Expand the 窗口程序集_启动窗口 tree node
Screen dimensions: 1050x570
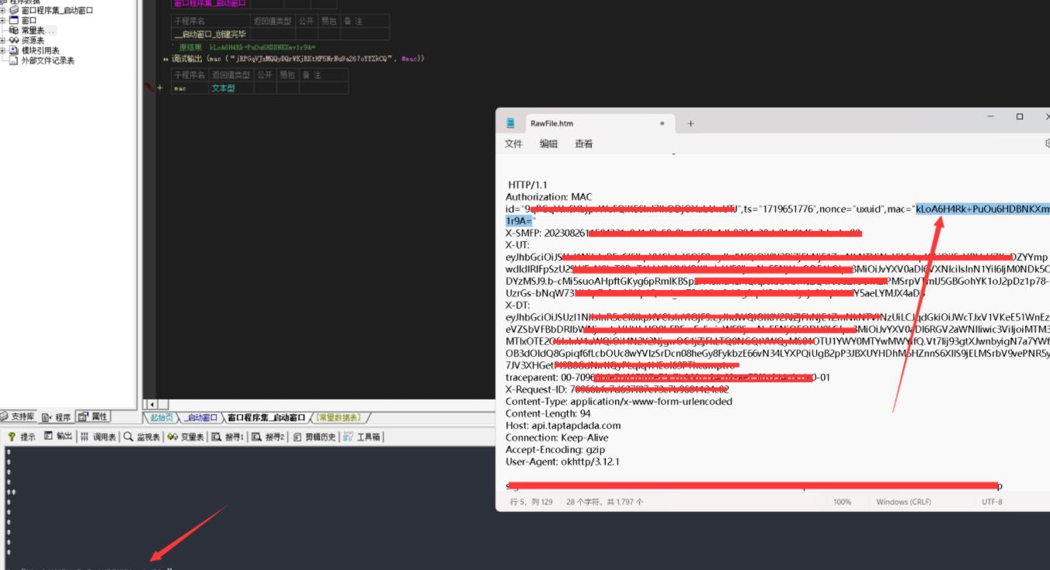(3, 11)
